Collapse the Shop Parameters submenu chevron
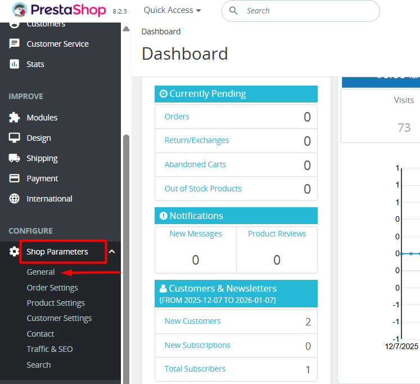420x384 pixels. click(112, 252)
